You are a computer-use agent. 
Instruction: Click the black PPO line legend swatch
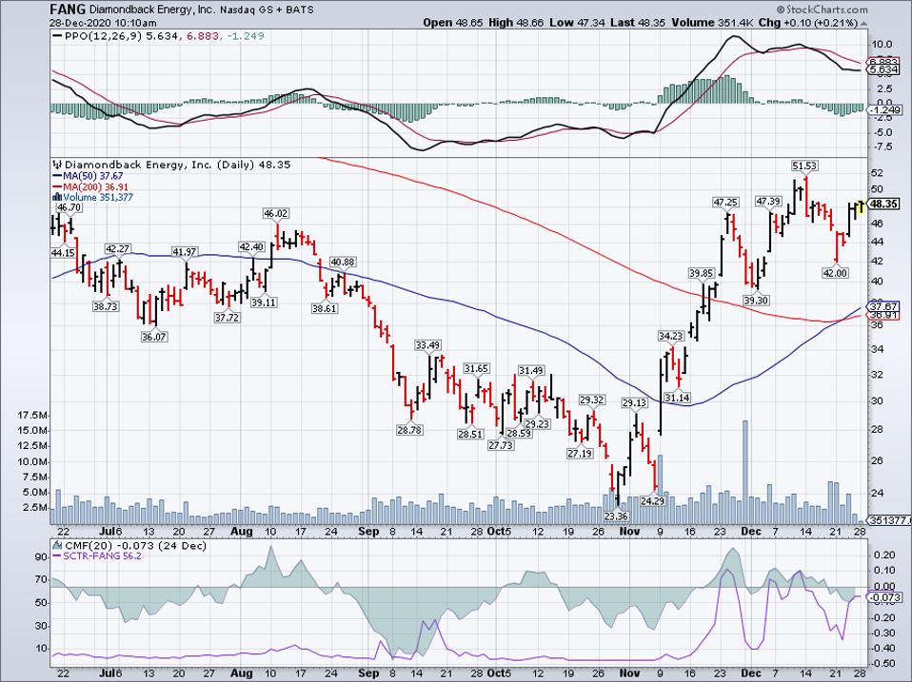coord(57,36)
